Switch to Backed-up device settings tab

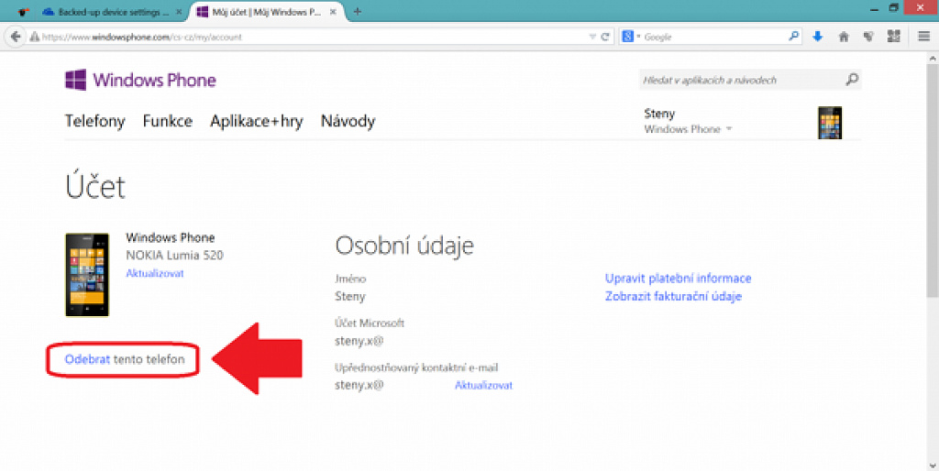coord(106,11)
